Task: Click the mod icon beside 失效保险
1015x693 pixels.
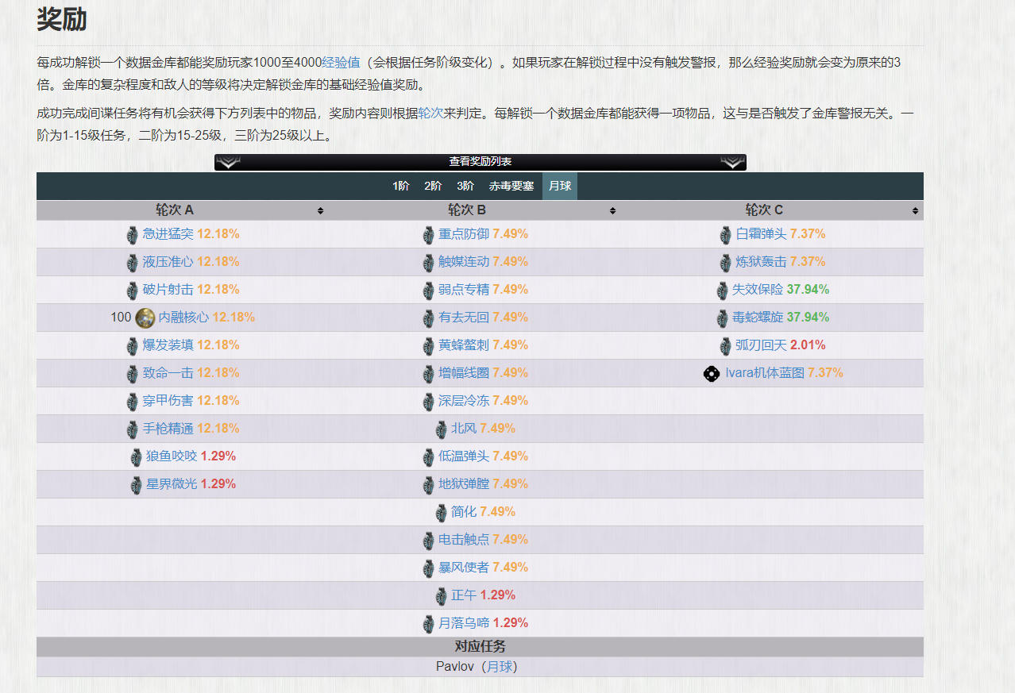Action: [x=722, y=290]
